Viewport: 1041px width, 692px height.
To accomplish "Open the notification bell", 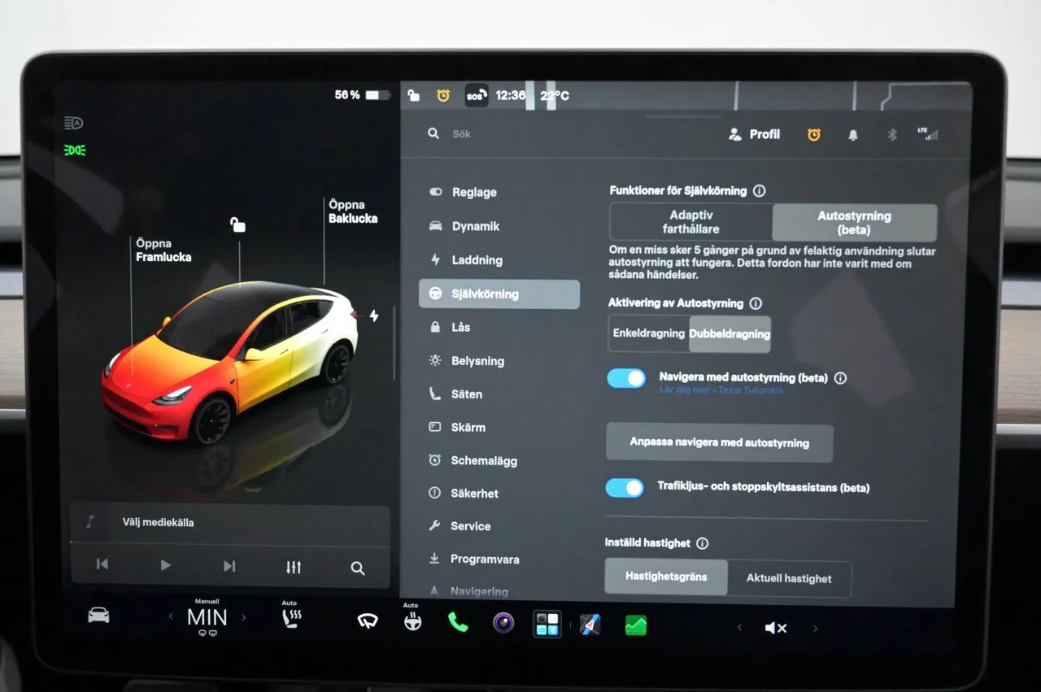I will (x=853, y=135).
